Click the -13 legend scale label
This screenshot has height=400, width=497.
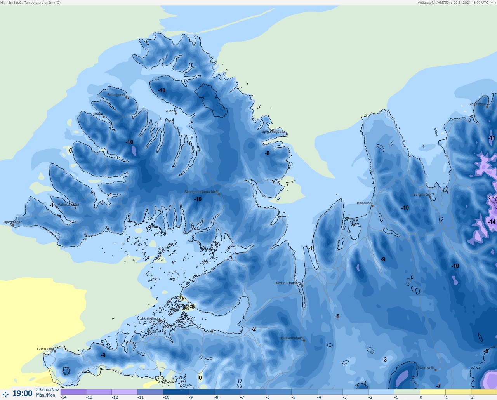pyautogui.click(x=89, y=397)
